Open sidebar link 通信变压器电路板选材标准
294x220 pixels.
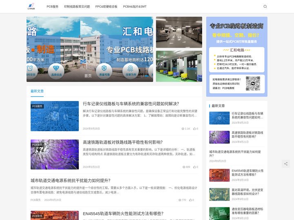pyautogui.click(x=247, y=211)
